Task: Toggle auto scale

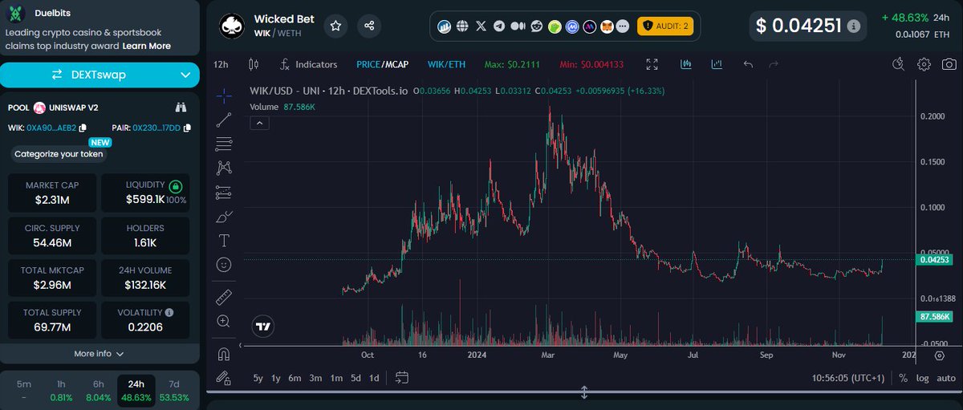Action: point(946,378)
